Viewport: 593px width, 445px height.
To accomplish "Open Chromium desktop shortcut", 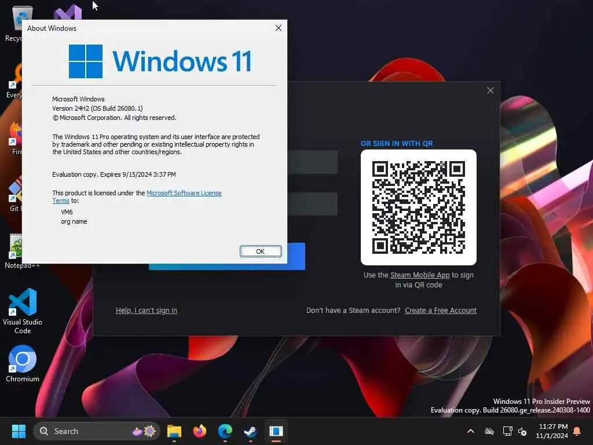I will (x=23, y=364).
